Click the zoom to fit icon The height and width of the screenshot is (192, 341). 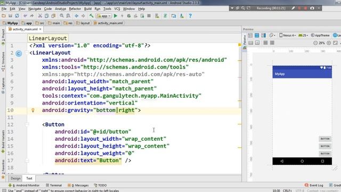click(x=335, y=43)
